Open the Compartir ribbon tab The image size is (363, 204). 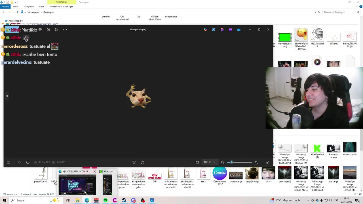pyautogui.click(x=29, y=7)
